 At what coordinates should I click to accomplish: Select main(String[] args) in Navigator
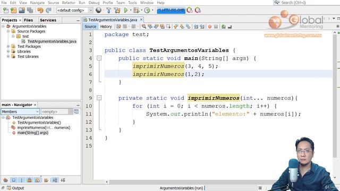click(33, 133)
